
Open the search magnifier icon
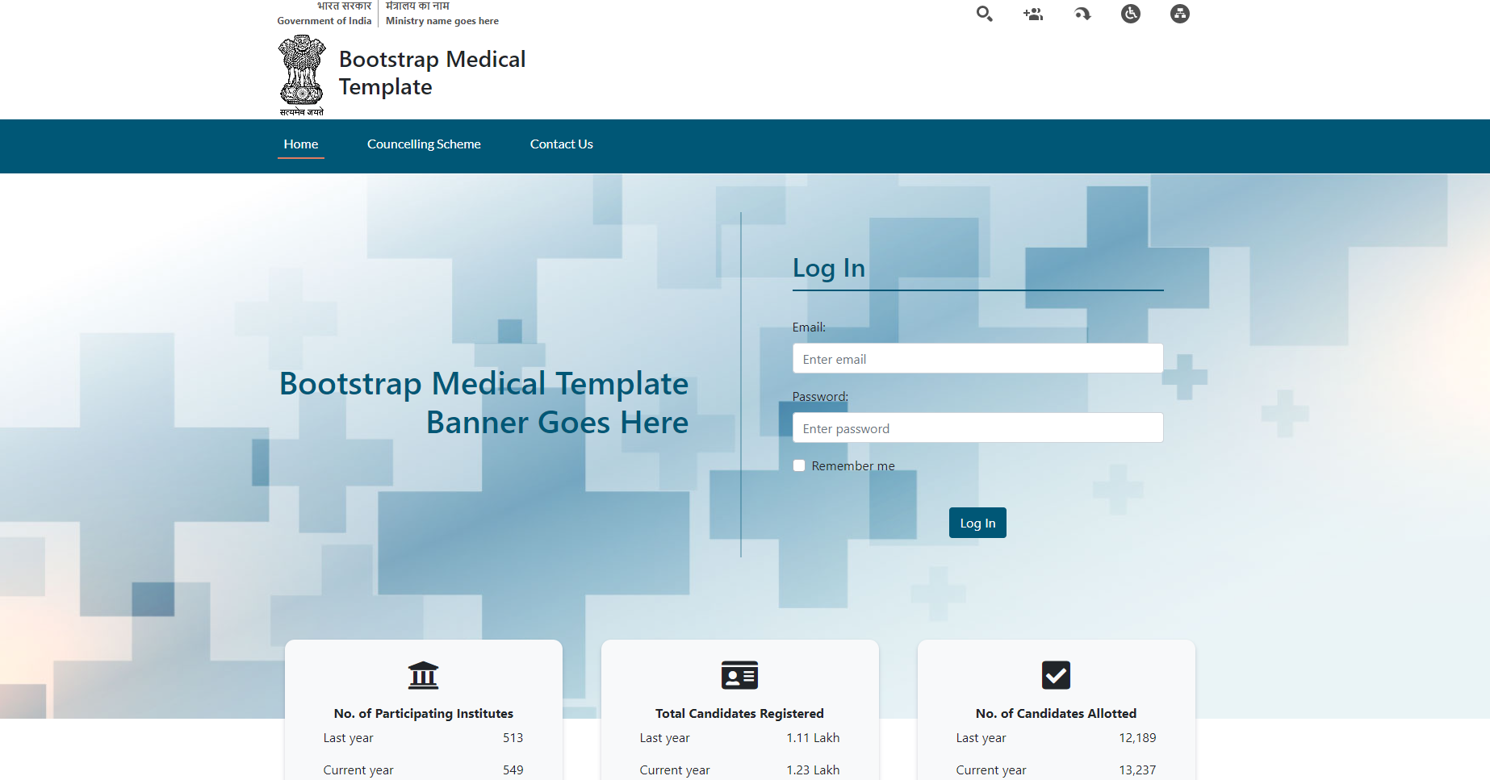point(984,14)
